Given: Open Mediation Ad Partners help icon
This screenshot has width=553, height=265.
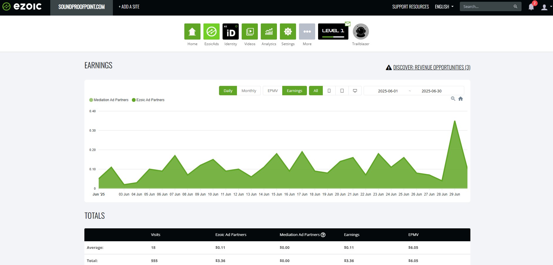Looking at the screenshot, I should [323, 235].
